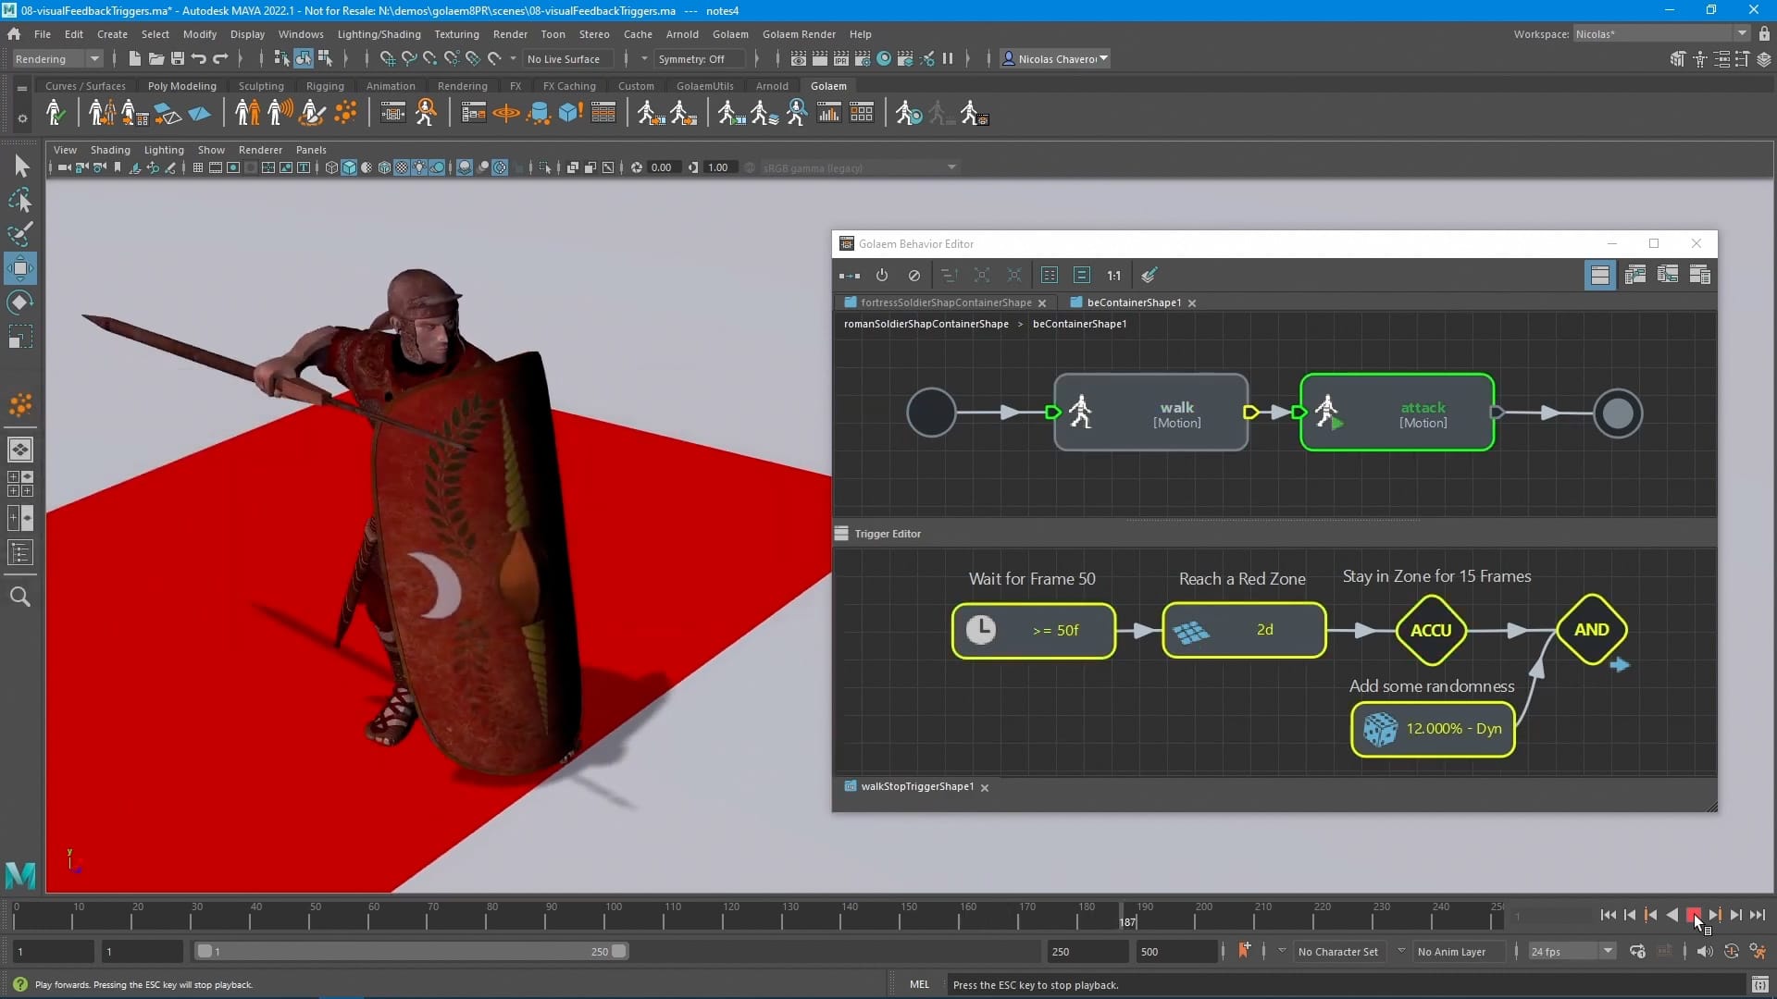The width and height of the screenshot is (1777, 999).
Task: Click the range slider right handle
Action: click(618, 951)
